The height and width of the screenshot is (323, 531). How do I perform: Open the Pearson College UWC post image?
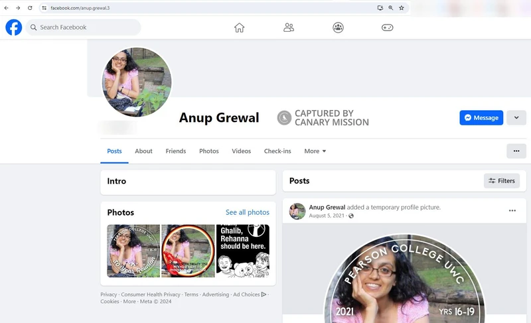[404, 273]
